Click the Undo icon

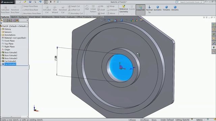point(40,2)
